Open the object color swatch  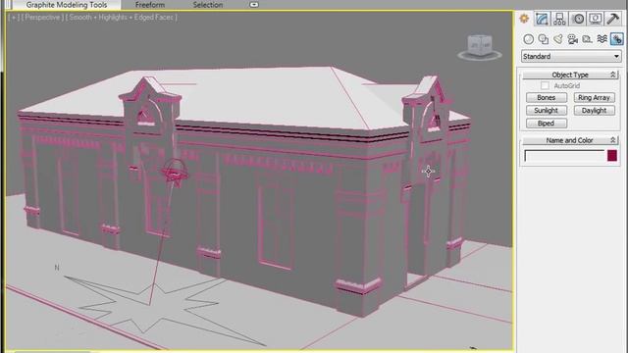click(x=612, y=156)
